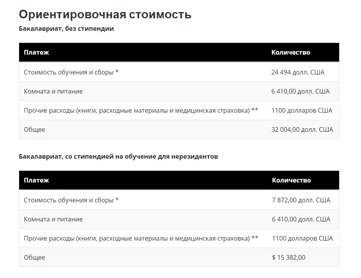Click the first table's Общее row label
361x278 pixels.
click(x=34, y=129)
